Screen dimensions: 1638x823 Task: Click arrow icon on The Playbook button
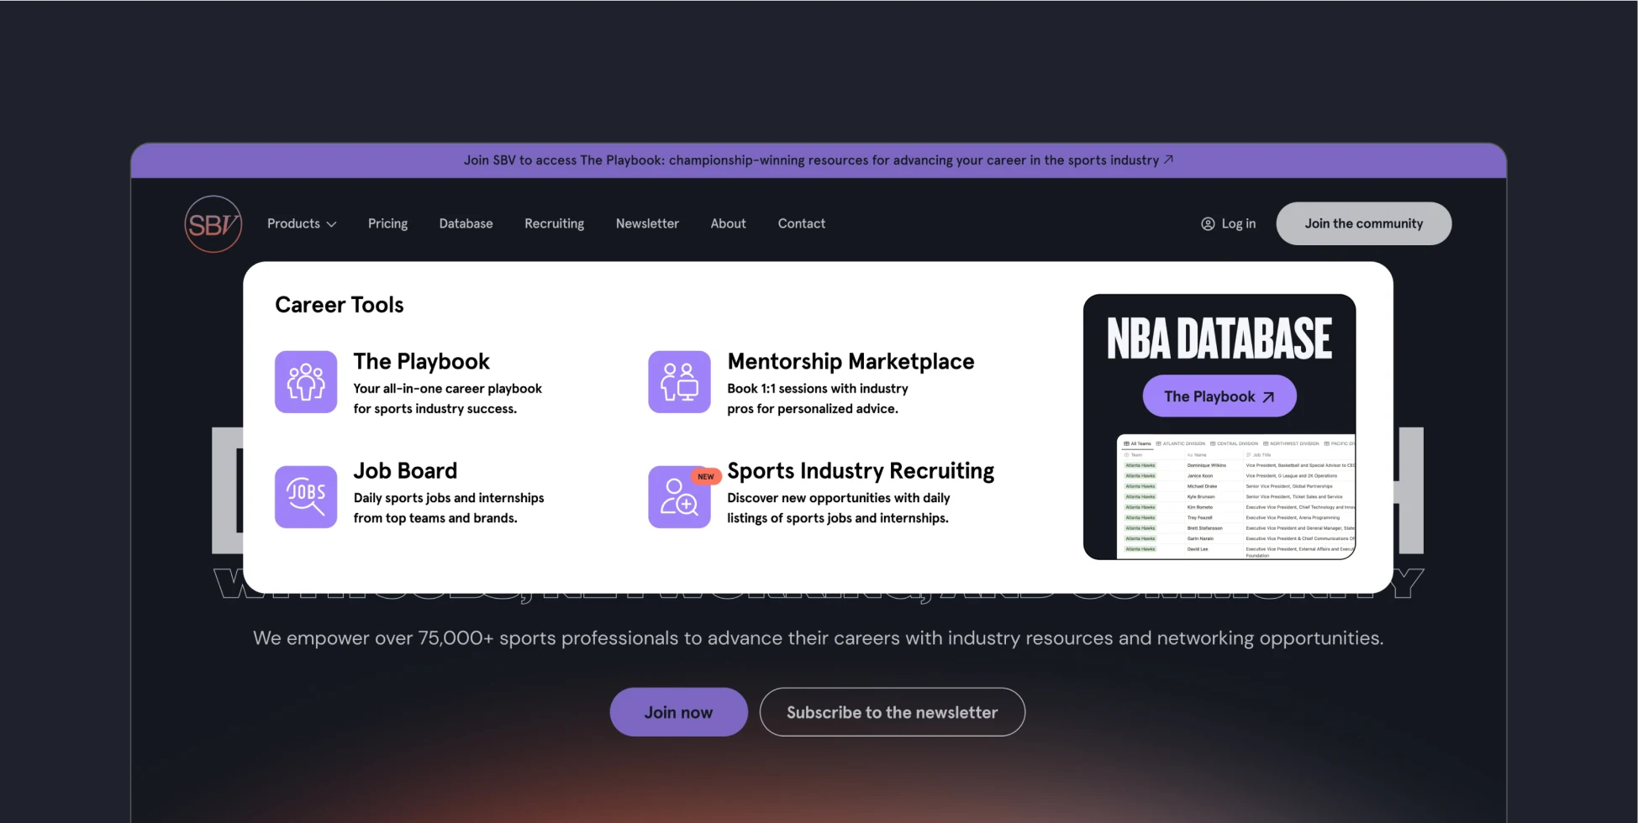[1268, 397]
